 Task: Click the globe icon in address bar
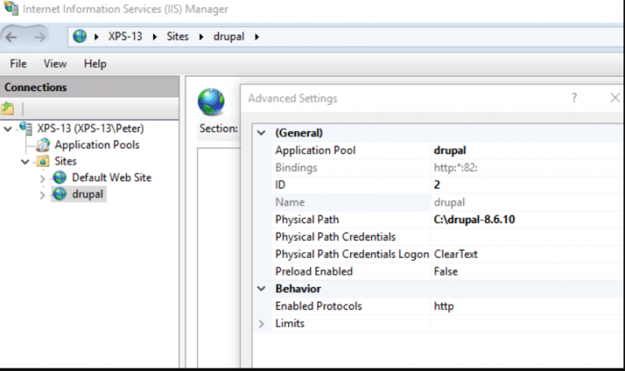tap(80, 37)
